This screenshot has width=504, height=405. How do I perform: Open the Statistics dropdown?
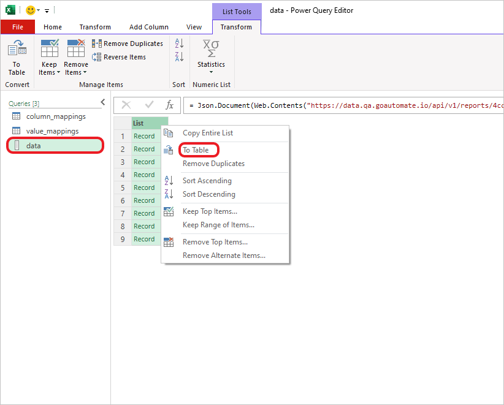(211, 57)
